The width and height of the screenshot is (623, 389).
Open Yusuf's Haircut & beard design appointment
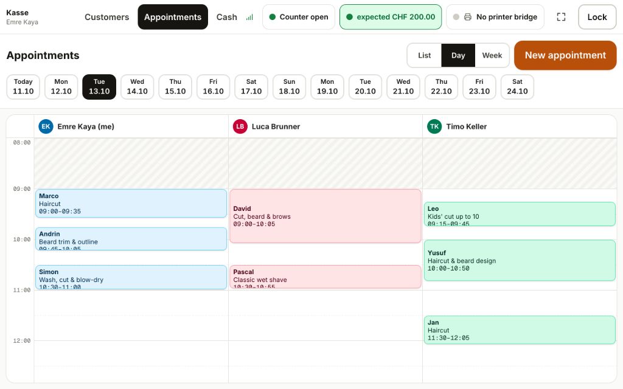click(520, 260)
